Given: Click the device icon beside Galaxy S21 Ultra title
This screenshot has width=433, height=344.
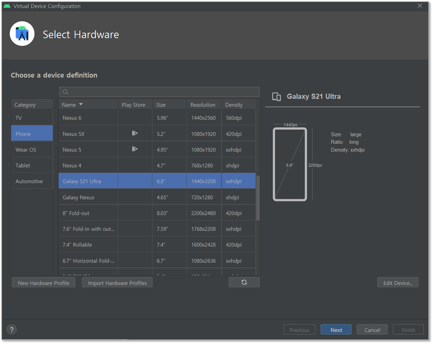Looking at the screenshot, I should point(277,97).
